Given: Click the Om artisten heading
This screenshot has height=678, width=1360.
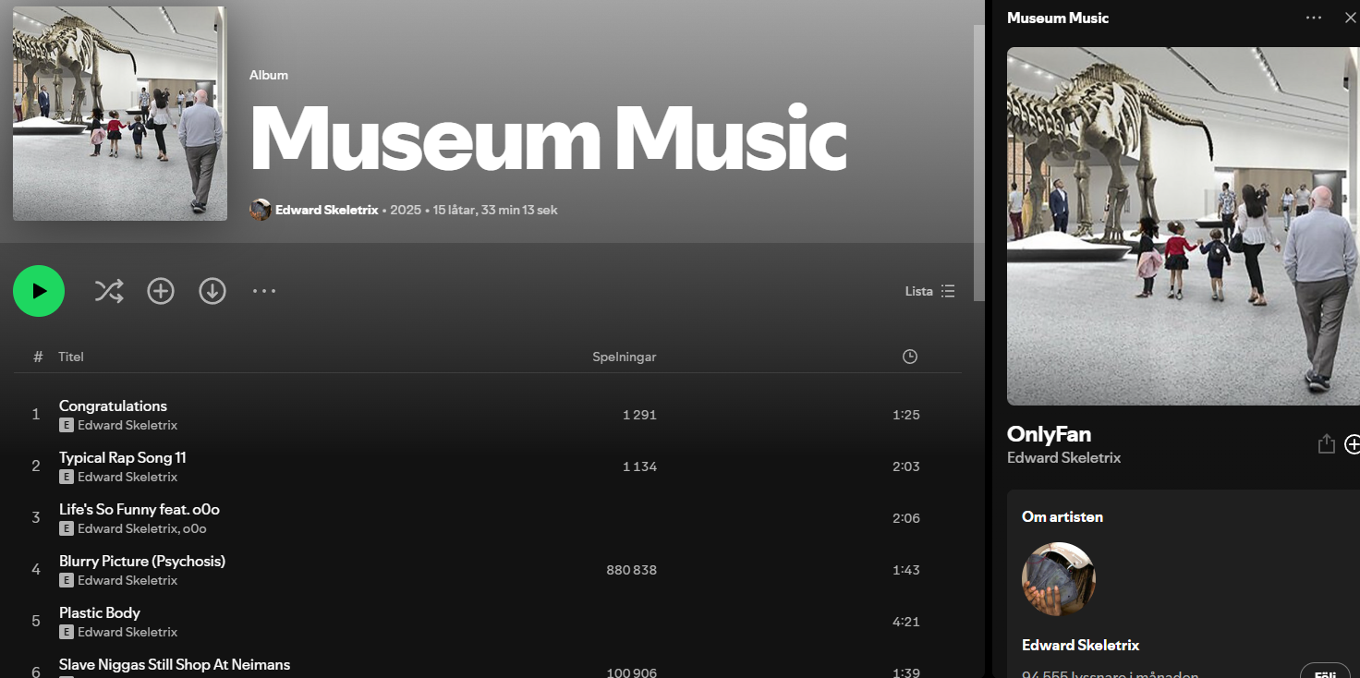Looking at the screenshot, I should pyautogui.click(x=1062, y=516).
